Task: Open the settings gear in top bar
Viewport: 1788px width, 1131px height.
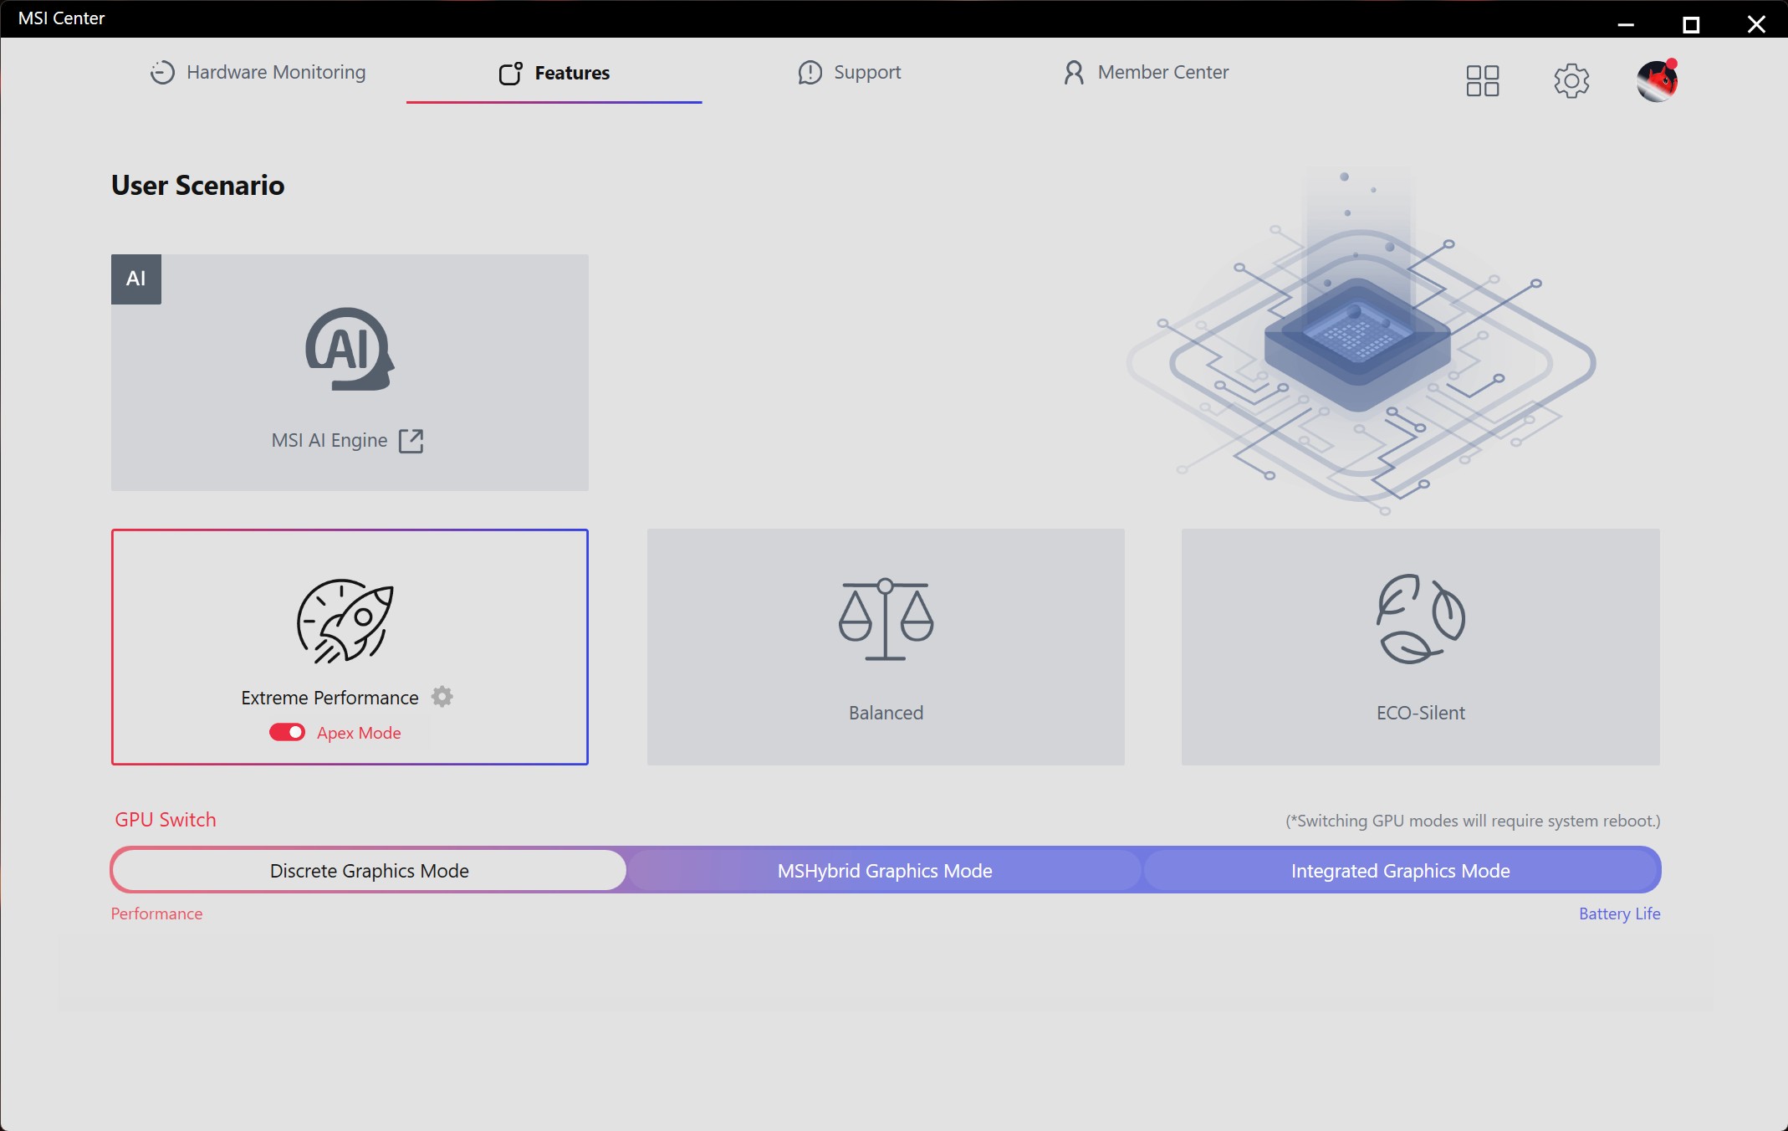Action: (1571, 81)
